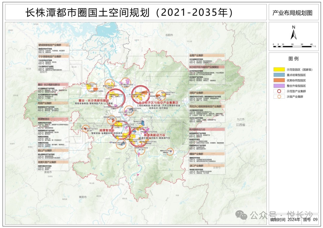Click the 浏阳产业集群 callout header
This screenshot has height=228, width=323.
(207, 93)
